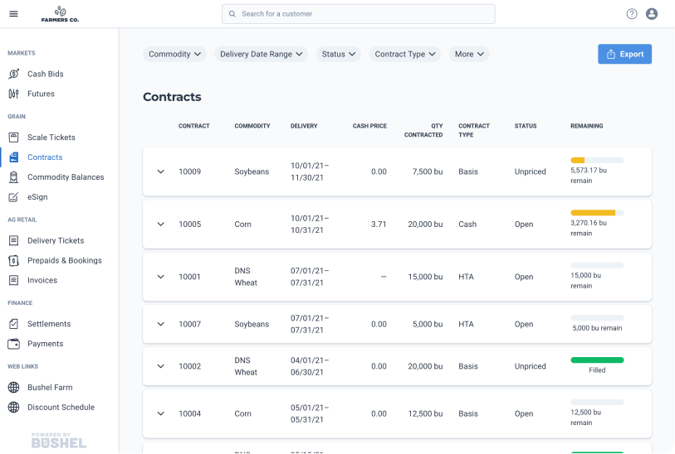The width and height of the screenshot is (675, 454).
Task: Click delivery dates 04/01/21–06/30/21
Action: tap(310, 366)
